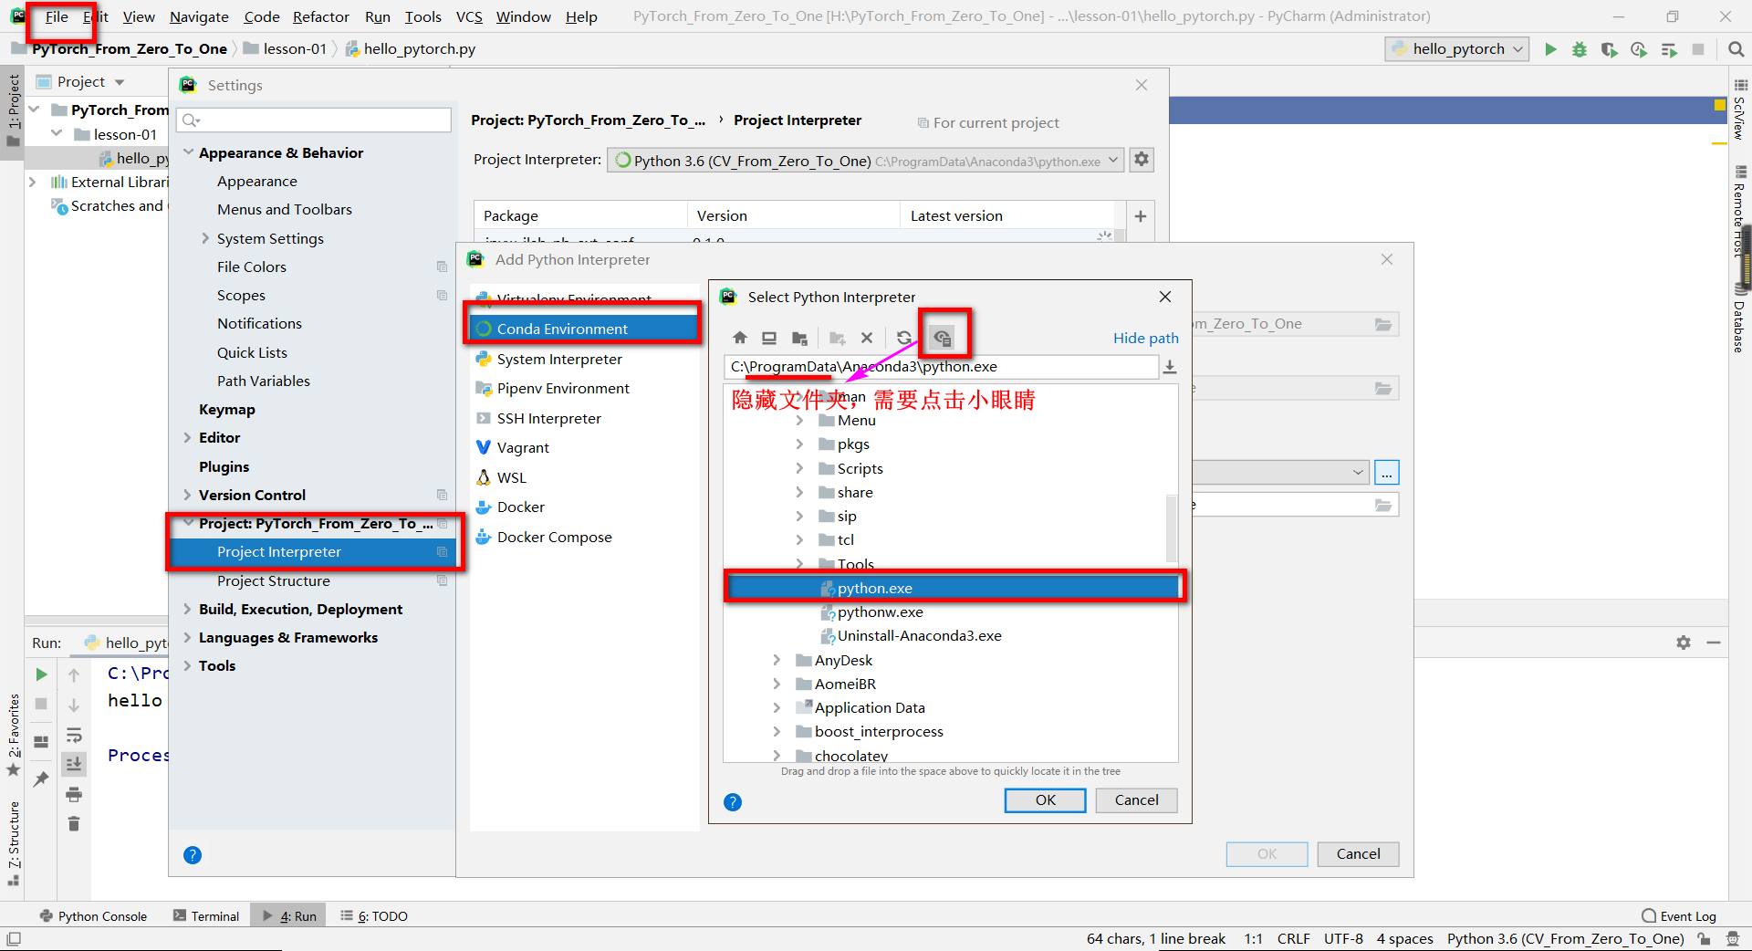This screenshot has width=1752, height=951.
Task: Open Plugins settings page
Action: (224, 467)
